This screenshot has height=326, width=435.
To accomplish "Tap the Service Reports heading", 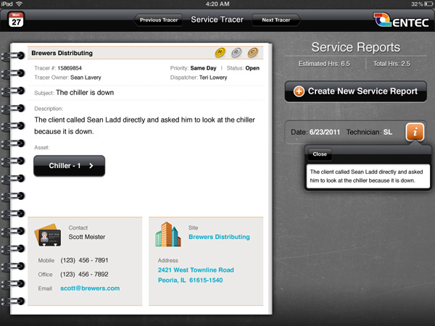I will (x=356, y=47).
